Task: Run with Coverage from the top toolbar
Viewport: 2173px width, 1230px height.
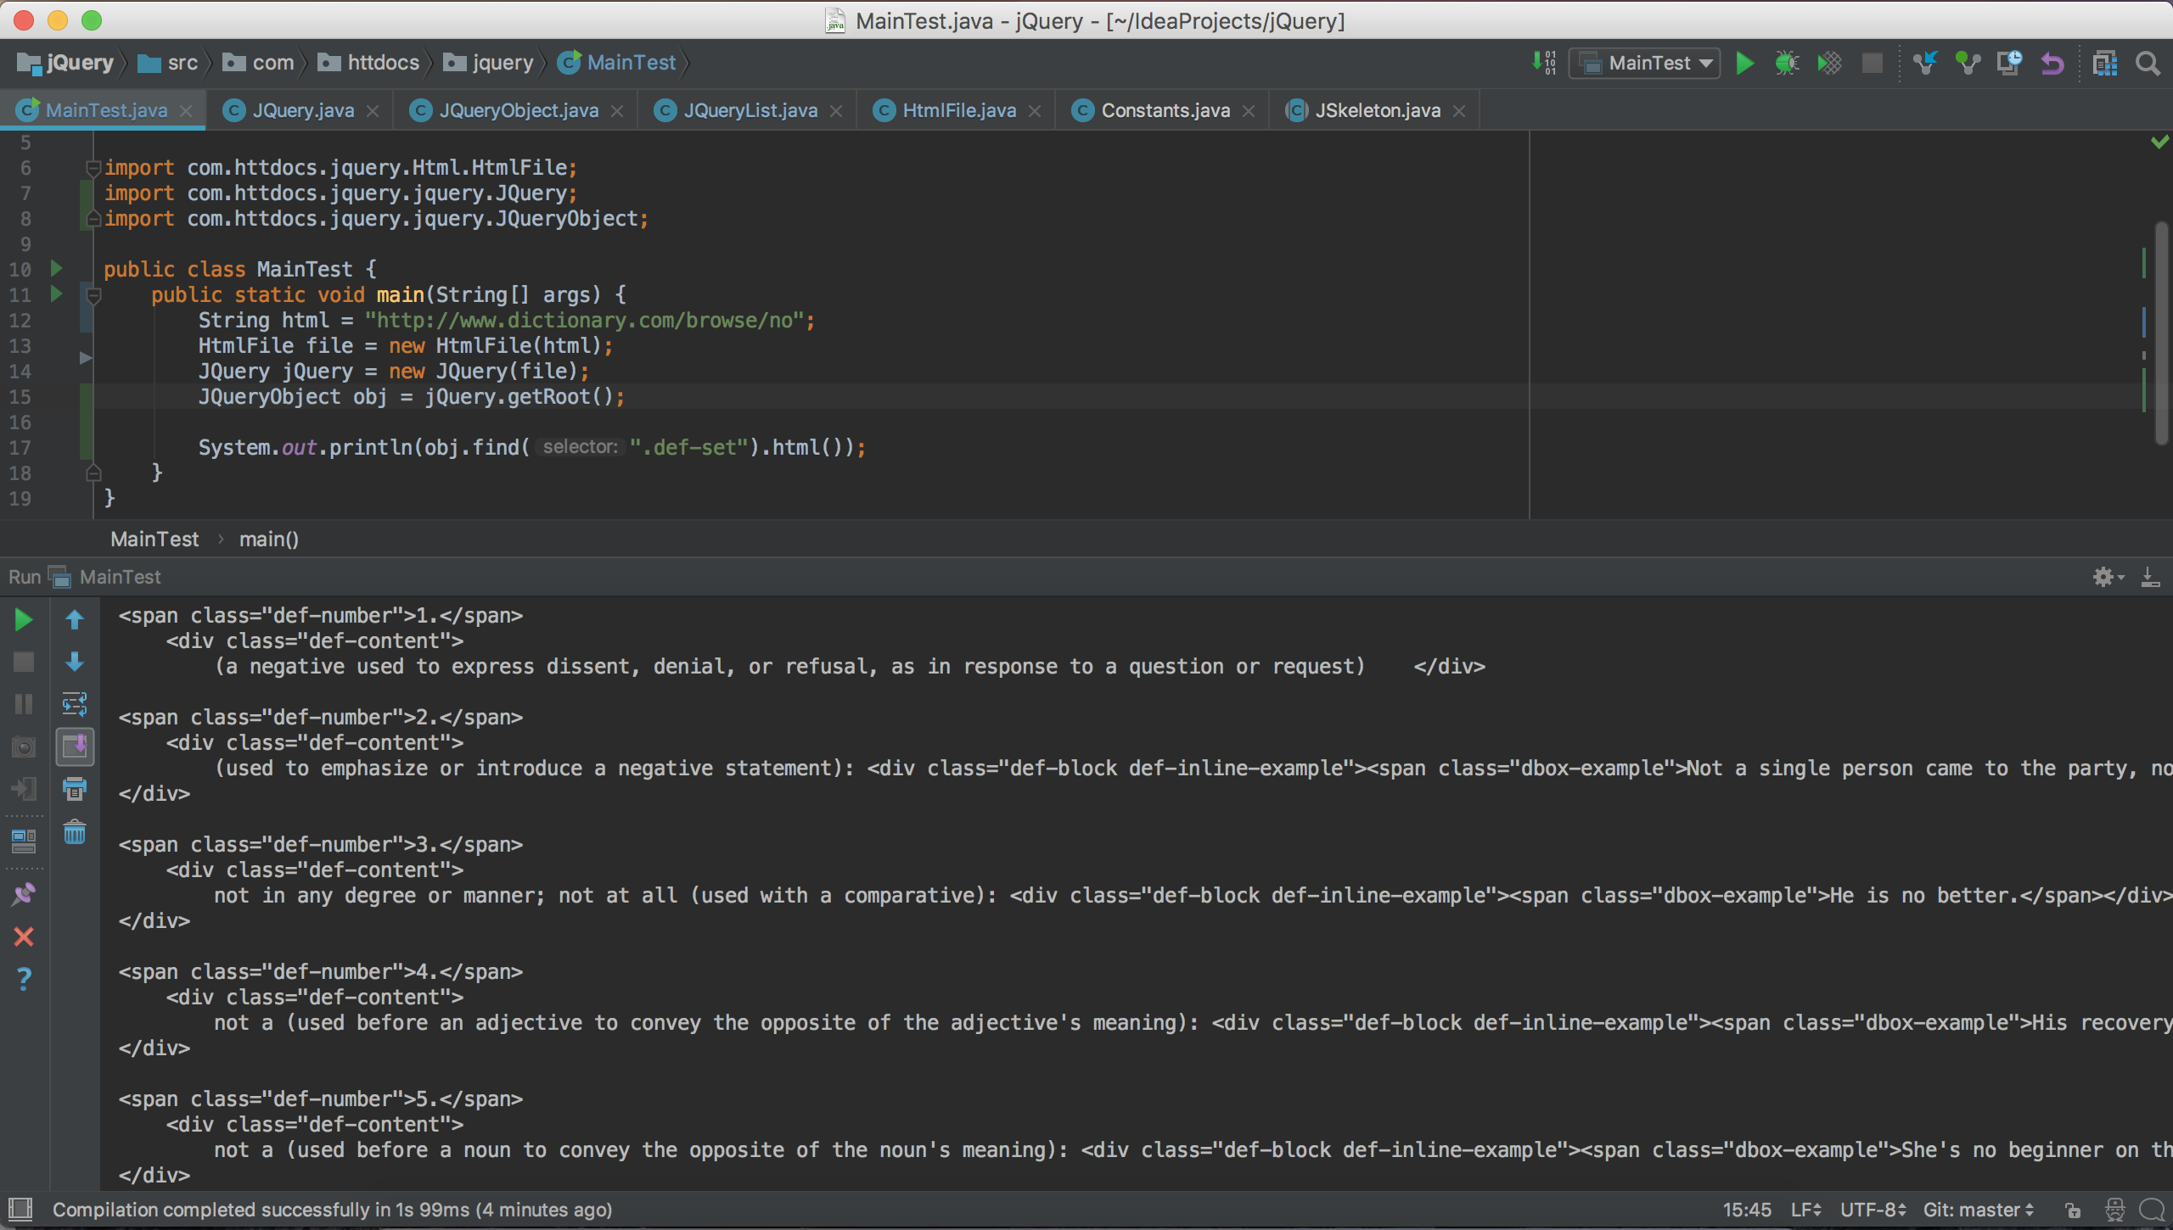Action: [x=1829, y=64]
